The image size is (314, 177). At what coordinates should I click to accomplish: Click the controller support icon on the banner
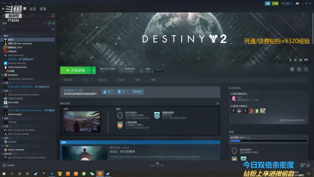[306, 60]
